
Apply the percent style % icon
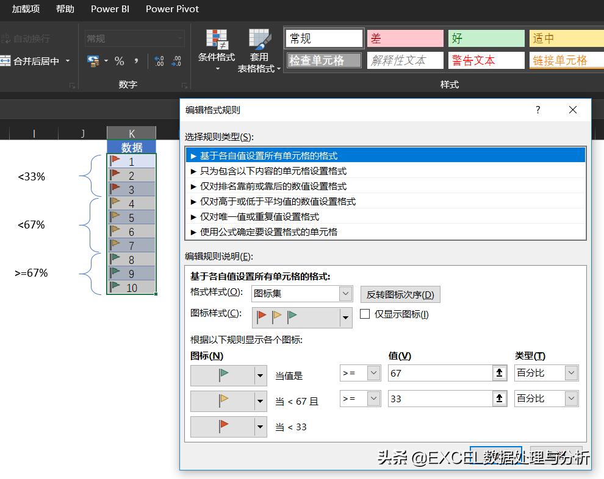120,61
